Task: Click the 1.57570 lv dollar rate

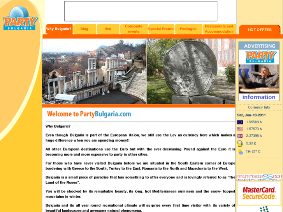Action: click(x=254, y=129)
